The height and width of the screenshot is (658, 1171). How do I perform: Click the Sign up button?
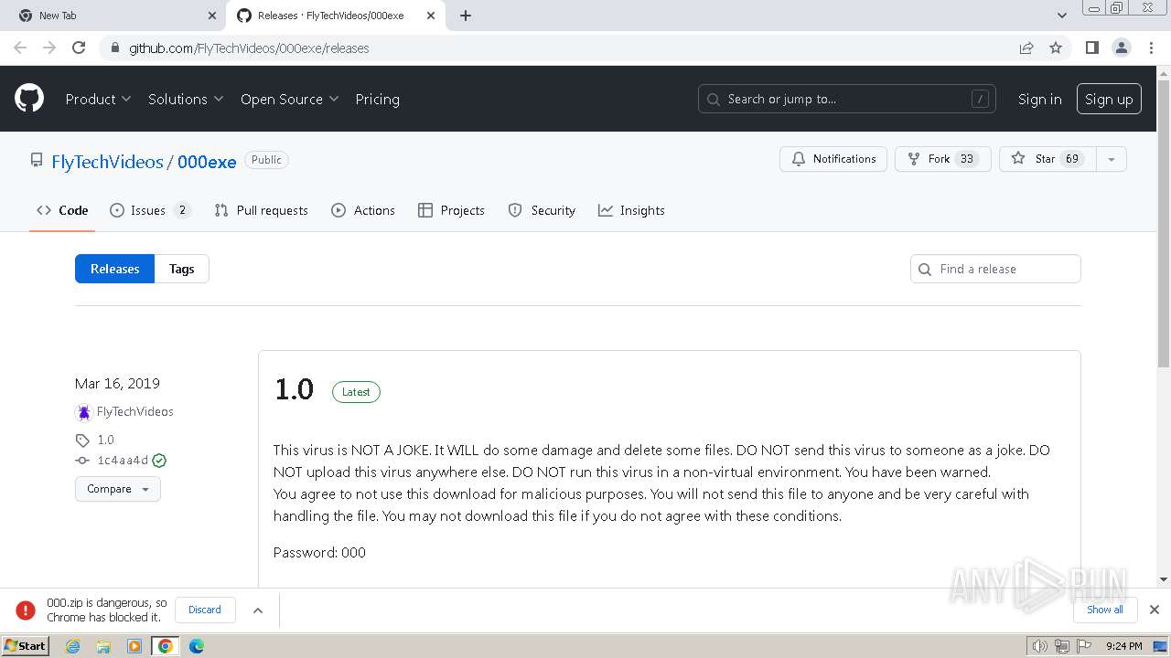point(1109,99)
